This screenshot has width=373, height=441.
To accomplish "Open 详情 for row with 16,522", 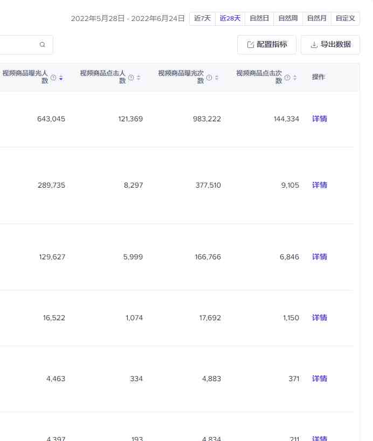I will 320,318.
